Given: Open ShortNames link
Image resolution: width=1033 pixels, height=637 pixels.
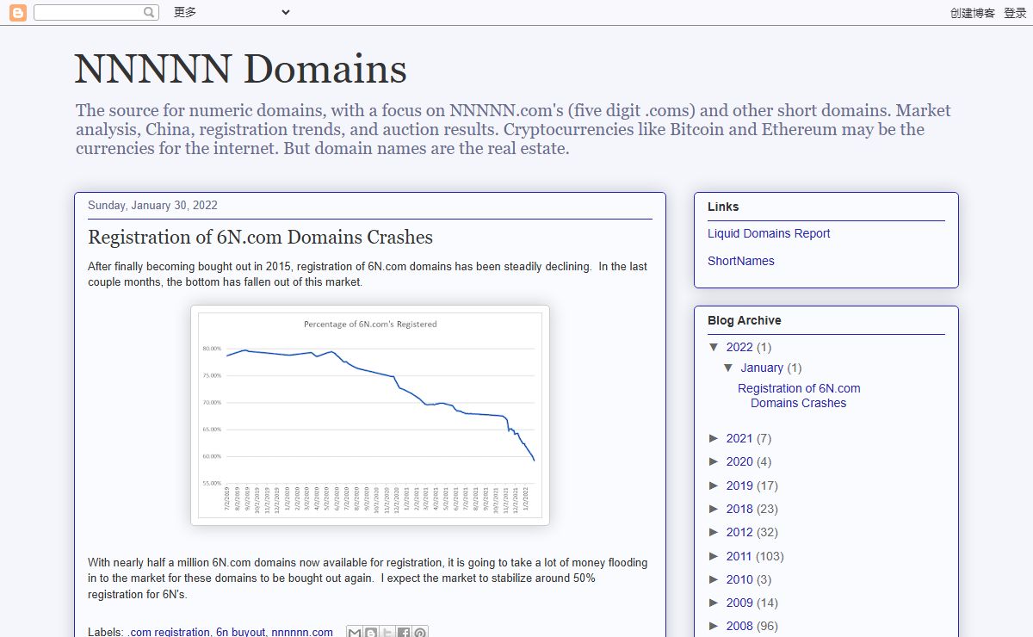Looking at the screenshot, I should (x=740, y=261).
